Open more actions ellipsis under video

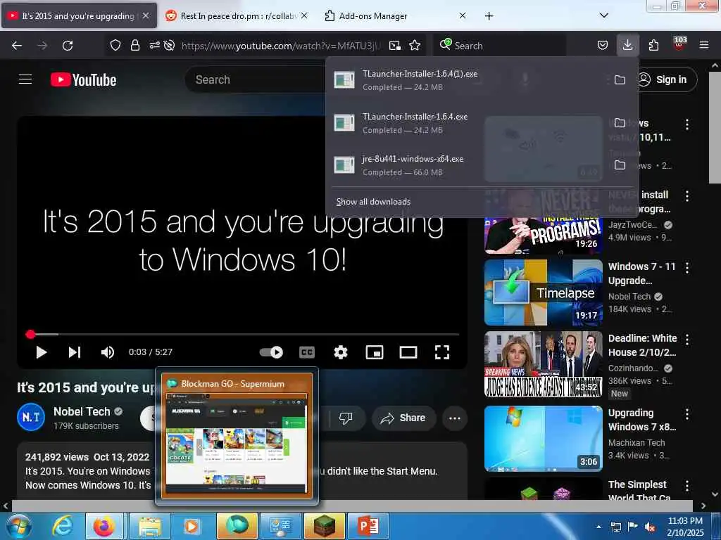[x=455, y=418]
